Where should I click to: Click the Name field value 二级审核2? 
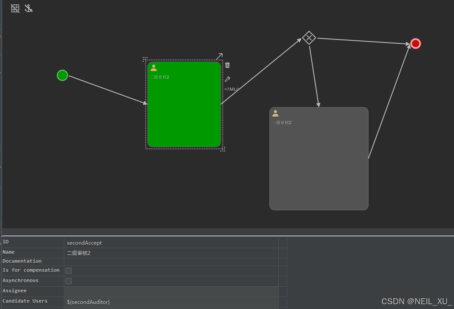(x=171, y=253)
